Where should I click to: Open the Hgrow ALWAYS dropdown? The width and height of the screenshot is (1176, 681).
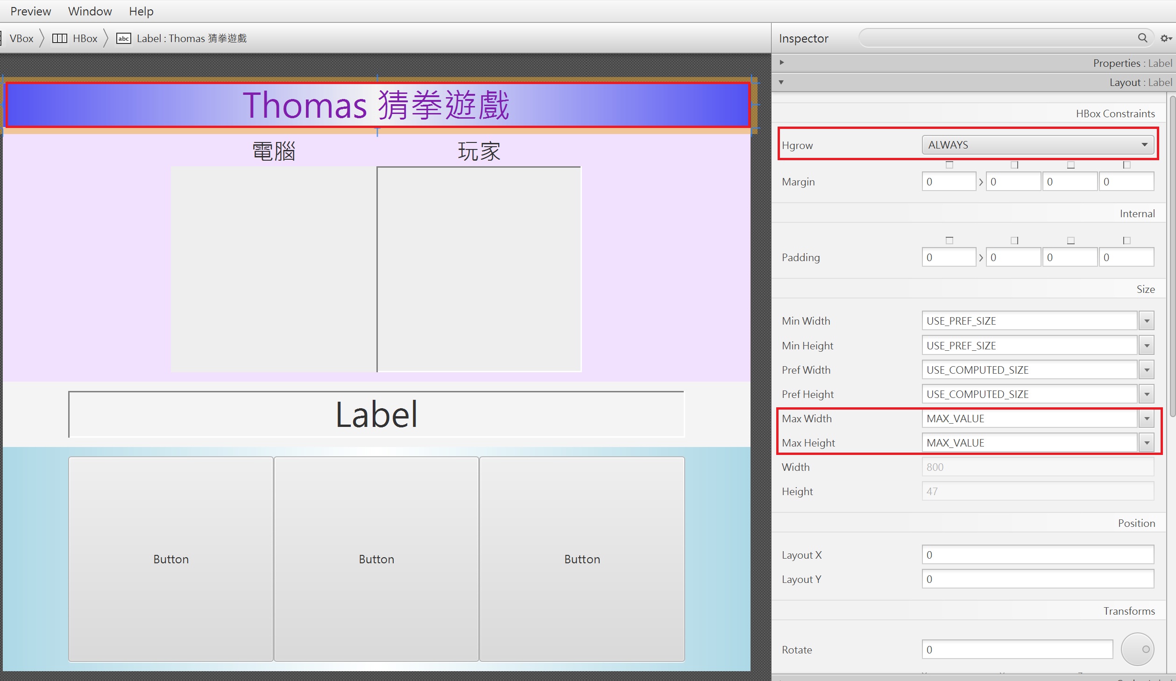tap(1038, 145)
